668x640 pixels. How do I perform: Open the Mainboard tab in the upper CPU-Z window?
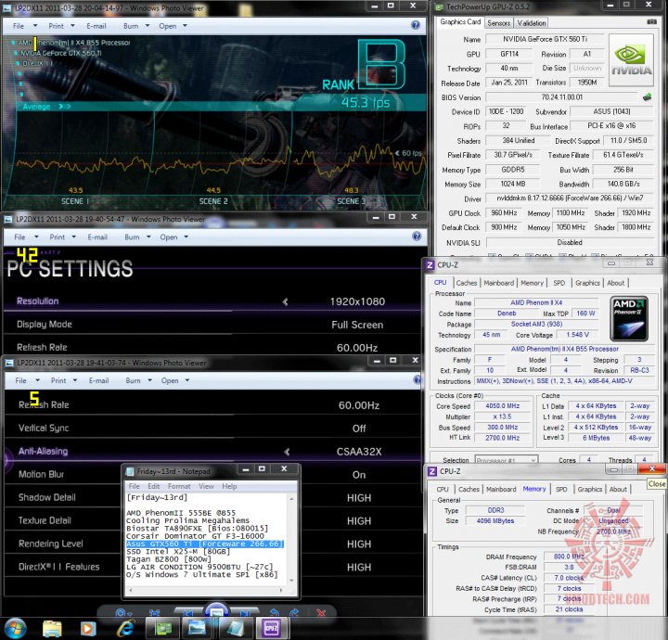tap(498, 283)
